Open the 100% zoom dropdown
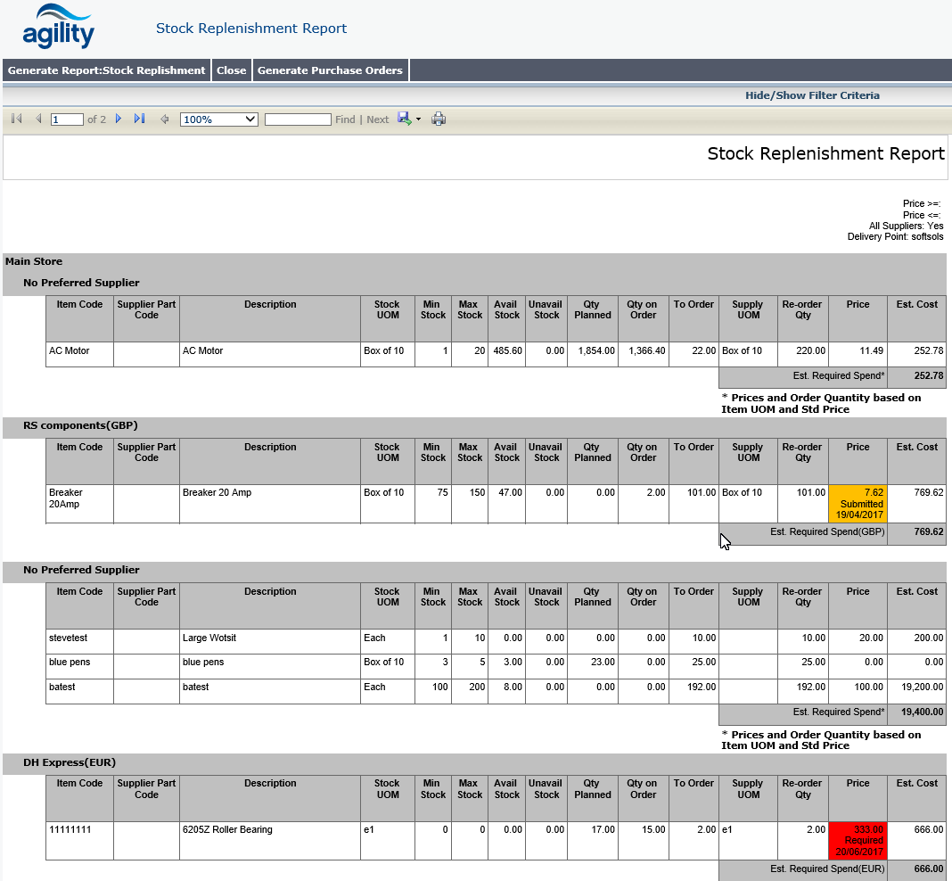The height and width of the screenshot is (881, 952). (x=218, y=119)
